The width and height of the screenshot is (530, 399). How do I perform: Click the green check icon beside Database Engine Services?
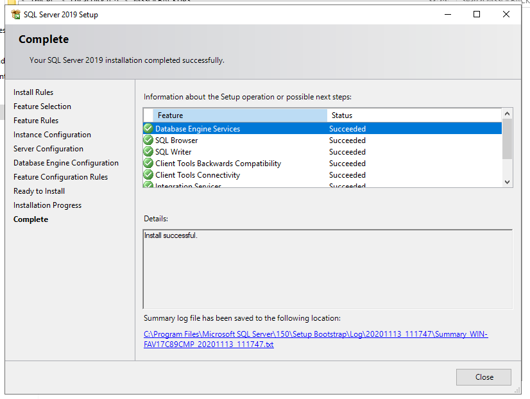pos(148,129)
